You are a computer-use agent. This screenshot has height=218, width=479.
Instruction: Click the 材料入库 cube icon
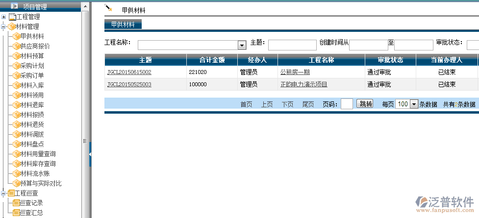16,85
